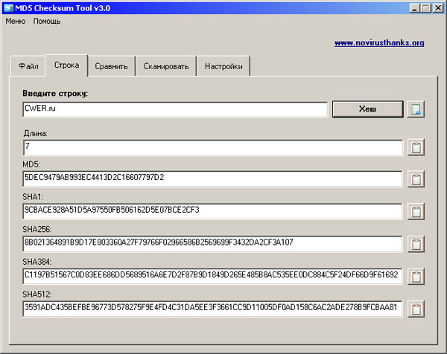Viewport: 447px width, 354px height.
Task: Click the 'SHA512:' label
Action: click(x=37, y=295)
